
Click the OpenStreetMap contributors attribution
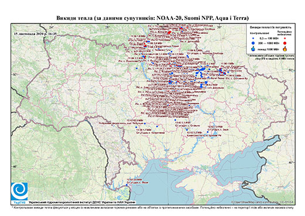[x=262, y=202]
